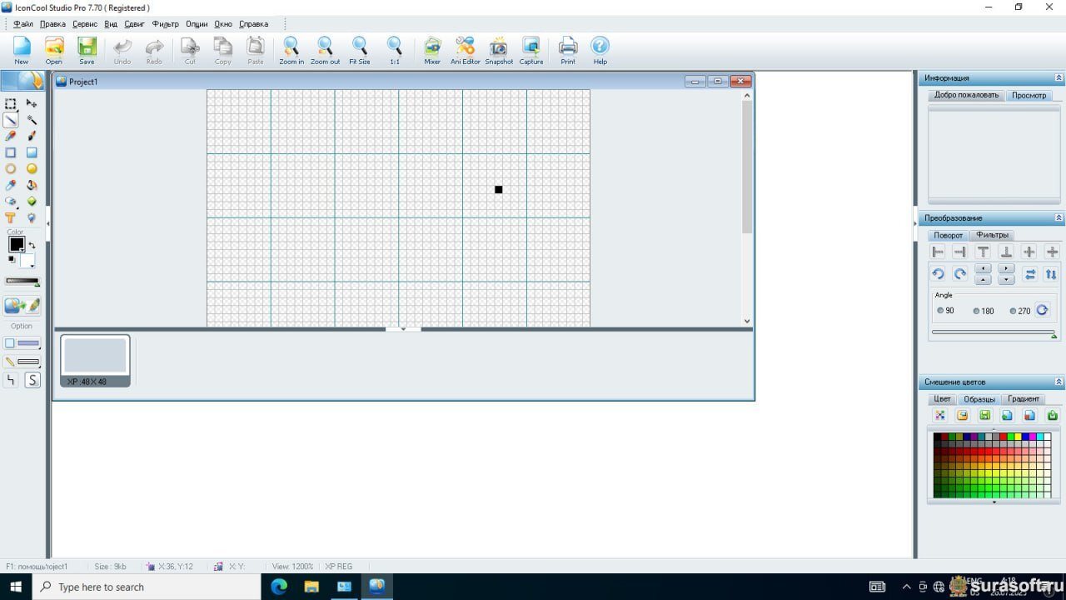The width and height of the screenshot is (1066, 600).
Task: Swap foreground and background colors
Action: (32, 246)
